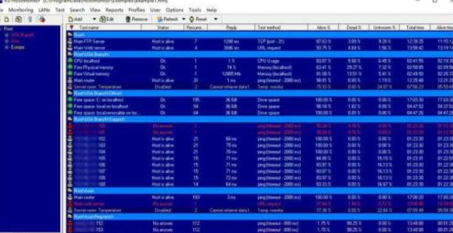Screen dimensions: 453x233
Task: Click the Main FTP Server host icon
Action: [x=70, y=41]
